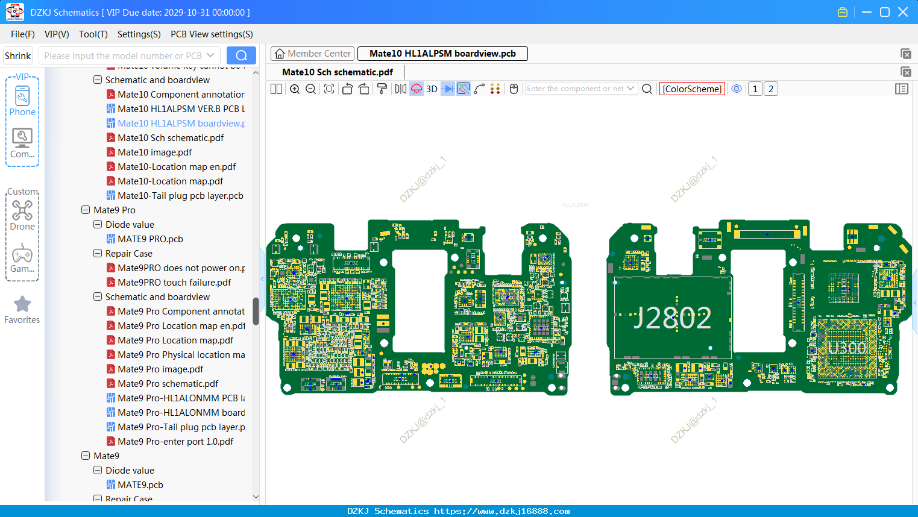Switch to board layer 2
This screenshot has height=517, width=918.
tap(771, 89)
